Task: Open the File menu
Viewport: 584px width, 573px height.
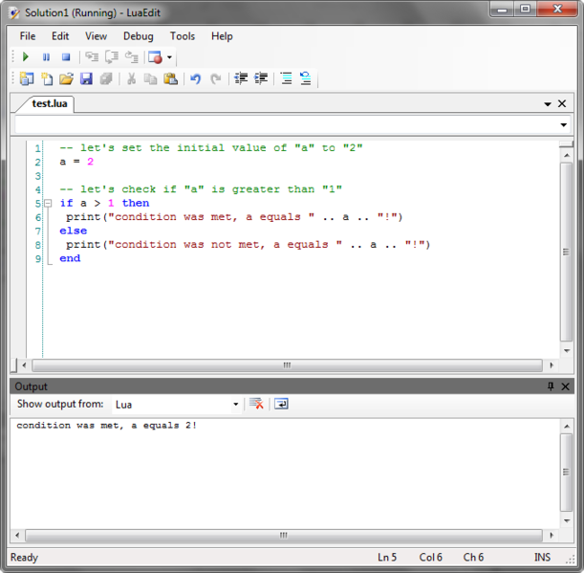Action: [x=28, y=36]
